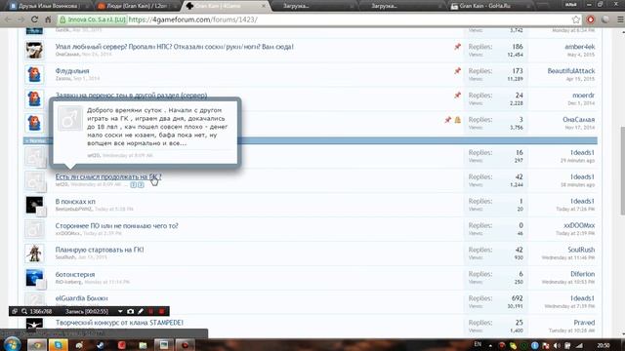Open last poster Praved profile
Image resolution: width=625 pixels, height=351 pixels.
(584, 323)
